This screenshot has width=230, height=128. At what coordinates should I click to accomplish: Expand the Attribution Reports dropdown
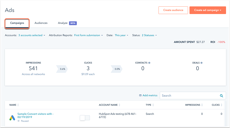click(88, 35)
